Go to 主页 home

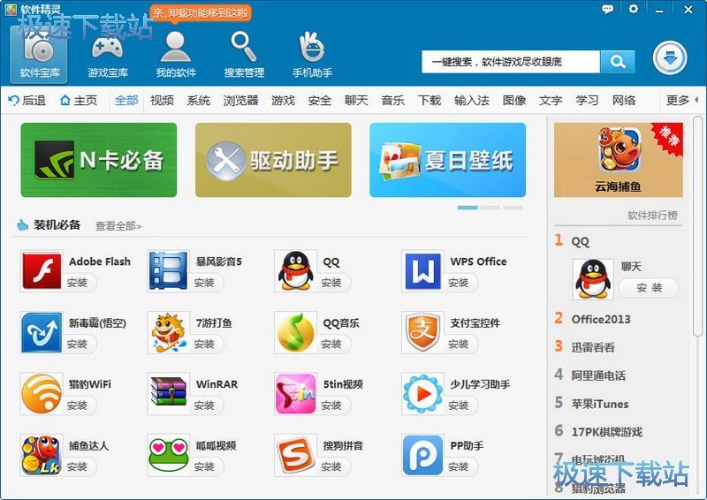pos(79,100)
